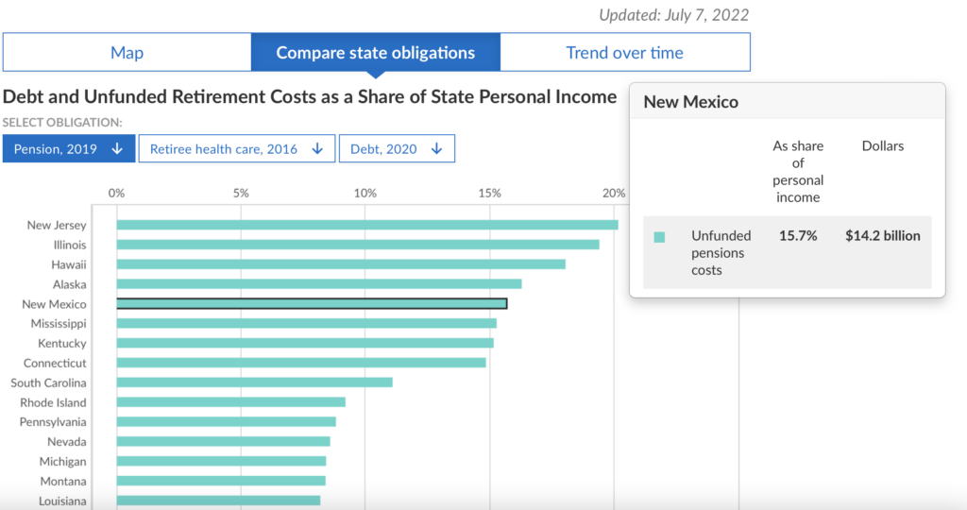Click the Kentucky state label
The image size is (967, 510).
click(61, 344)
